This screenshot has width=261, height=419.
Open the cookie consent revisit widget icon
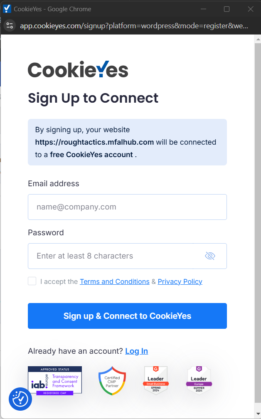point(20,399)
